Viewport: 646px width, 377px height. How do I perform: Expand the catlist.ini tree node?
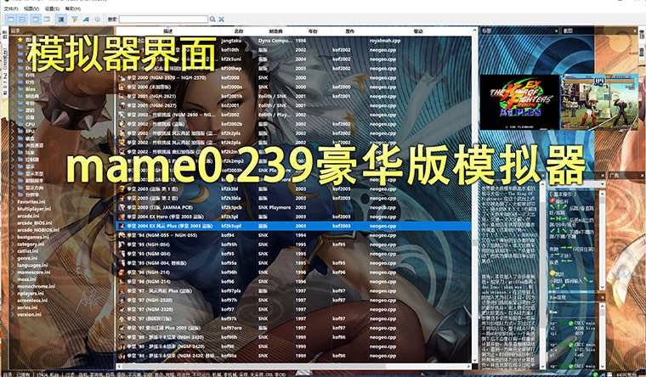14,251
